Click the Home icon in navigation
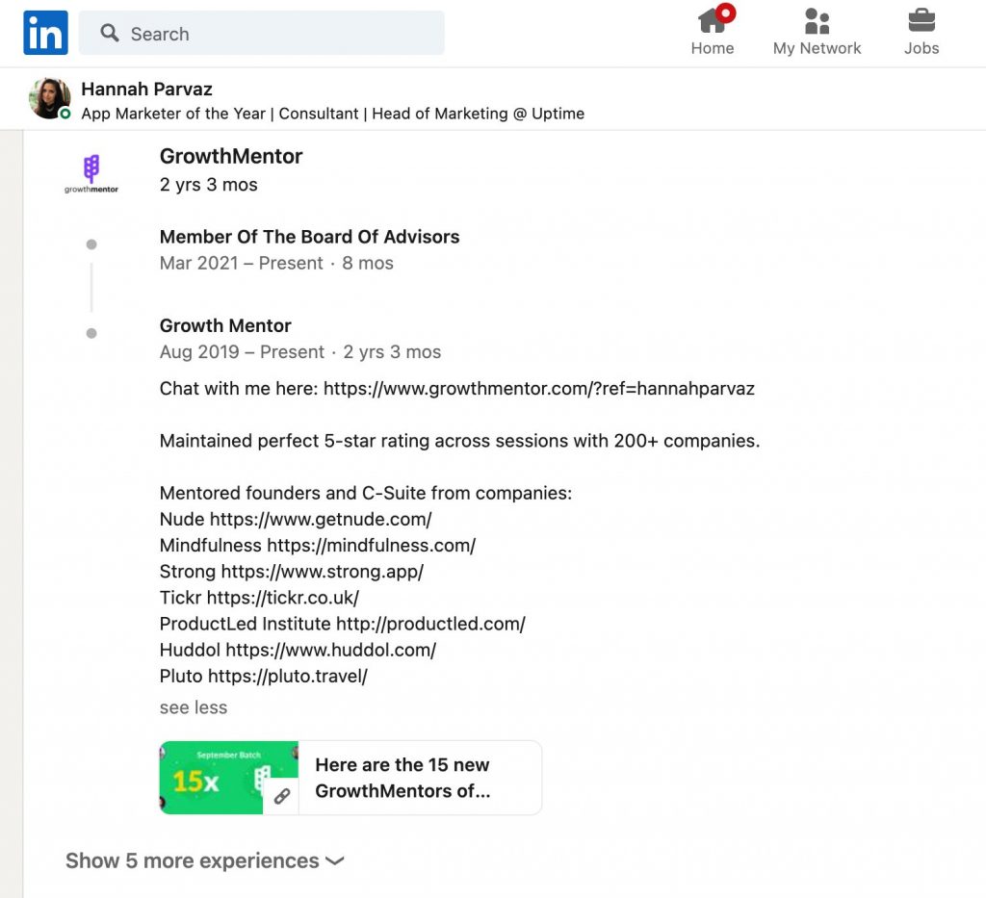986x898 pixels. coord(712,21)
